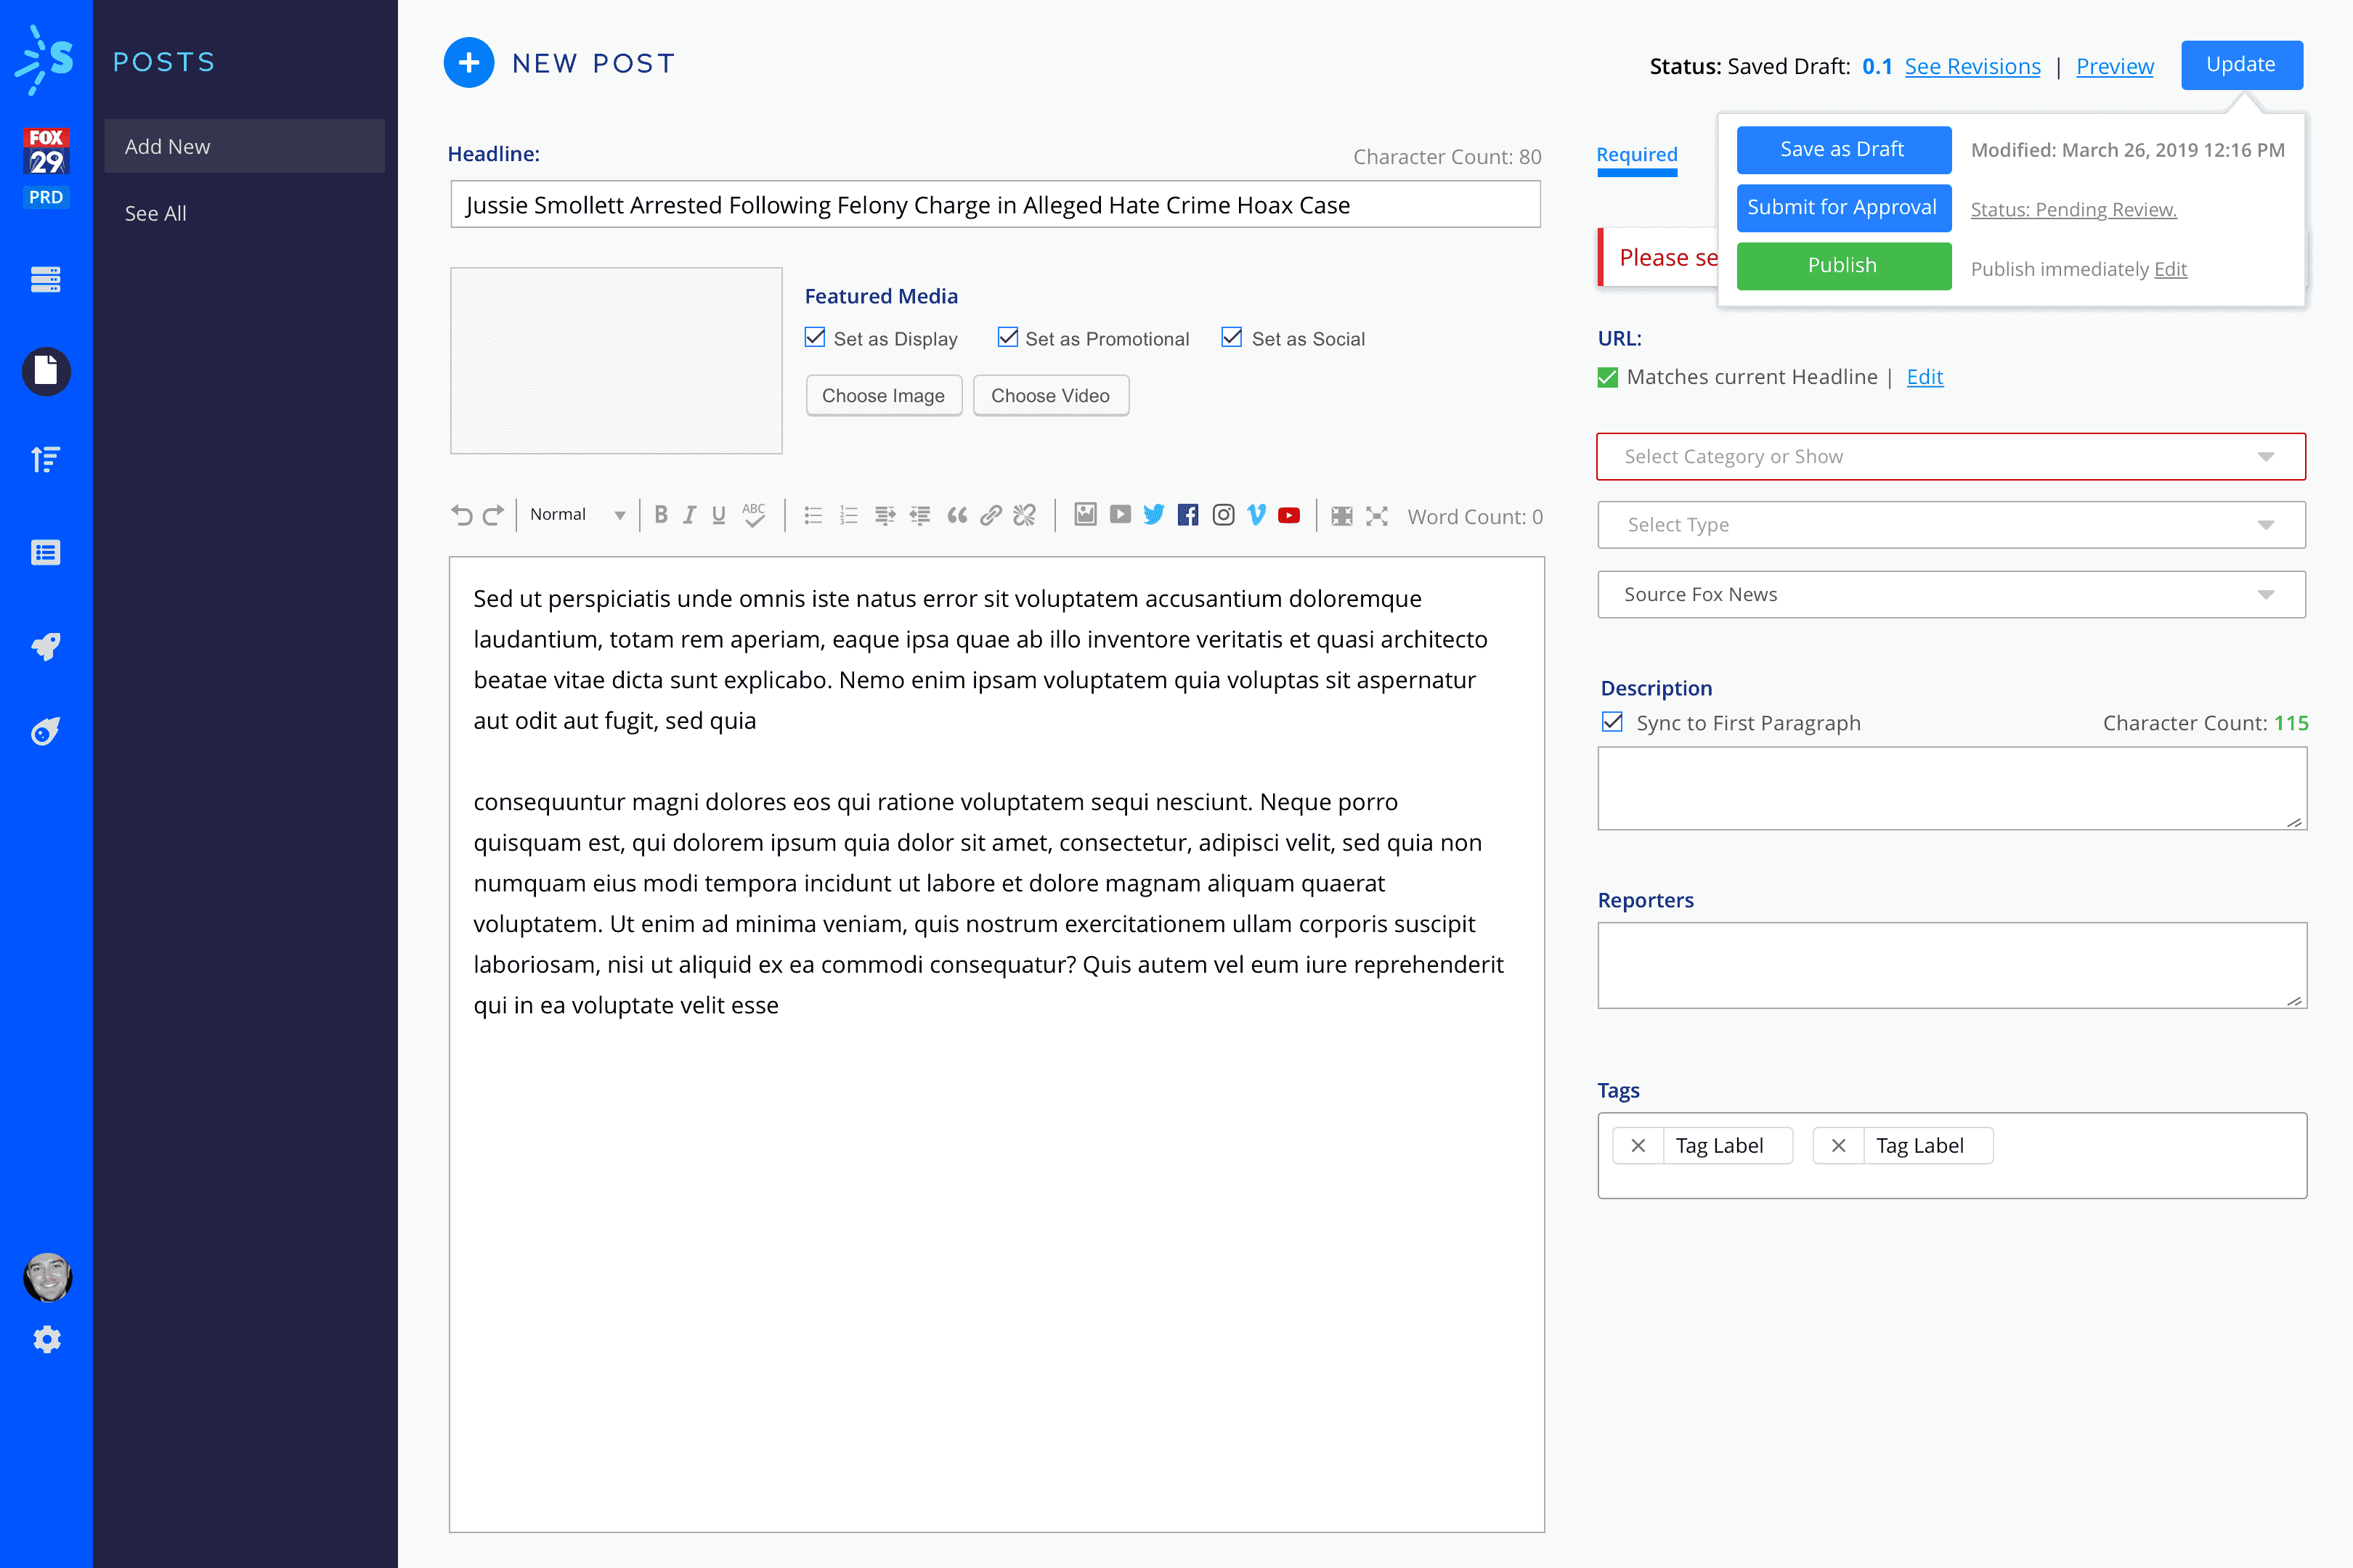Click the Facebook embed icon
The width and height of the screenshot is (2353, 1568).
[x=1187, y=515]
